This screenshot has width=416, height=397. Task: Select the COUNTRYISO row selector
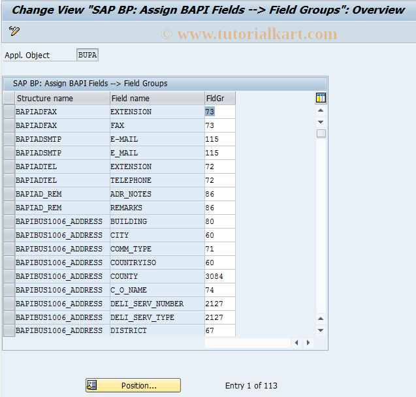pyautogui.click(x=9, y=262)
